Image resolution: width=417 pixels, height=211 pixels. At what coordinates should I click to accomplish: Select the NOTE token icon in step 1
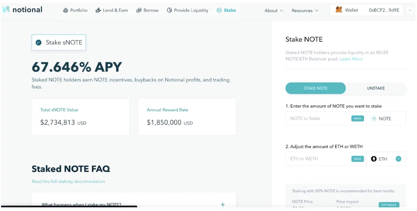(374, 118)
